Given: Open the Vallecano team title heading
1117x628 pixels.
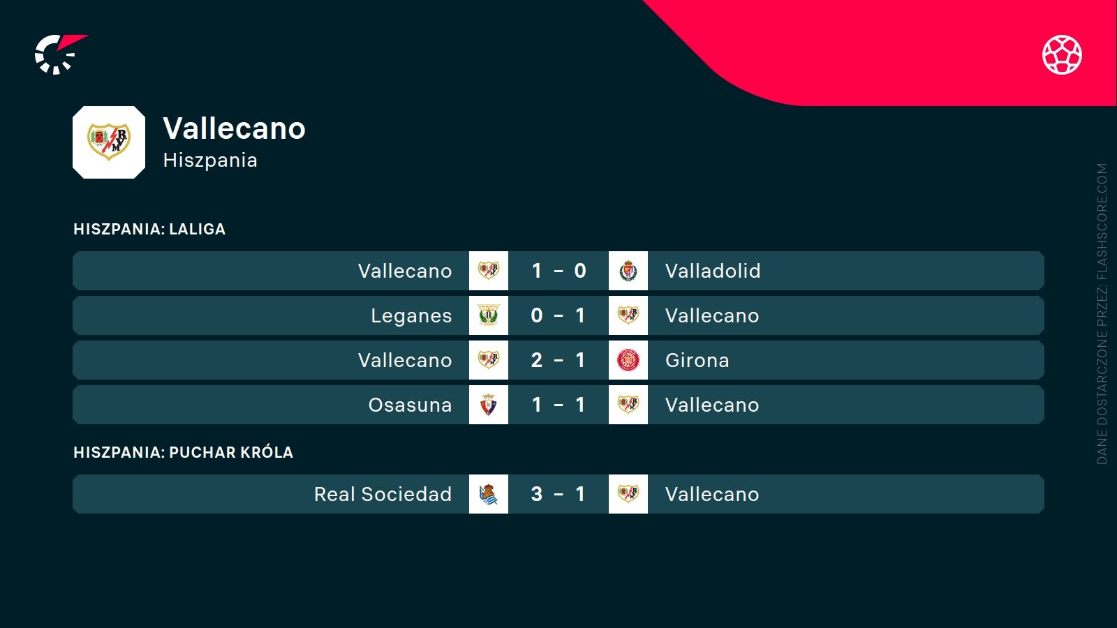Looking at the screenshot, I should 235,128.
